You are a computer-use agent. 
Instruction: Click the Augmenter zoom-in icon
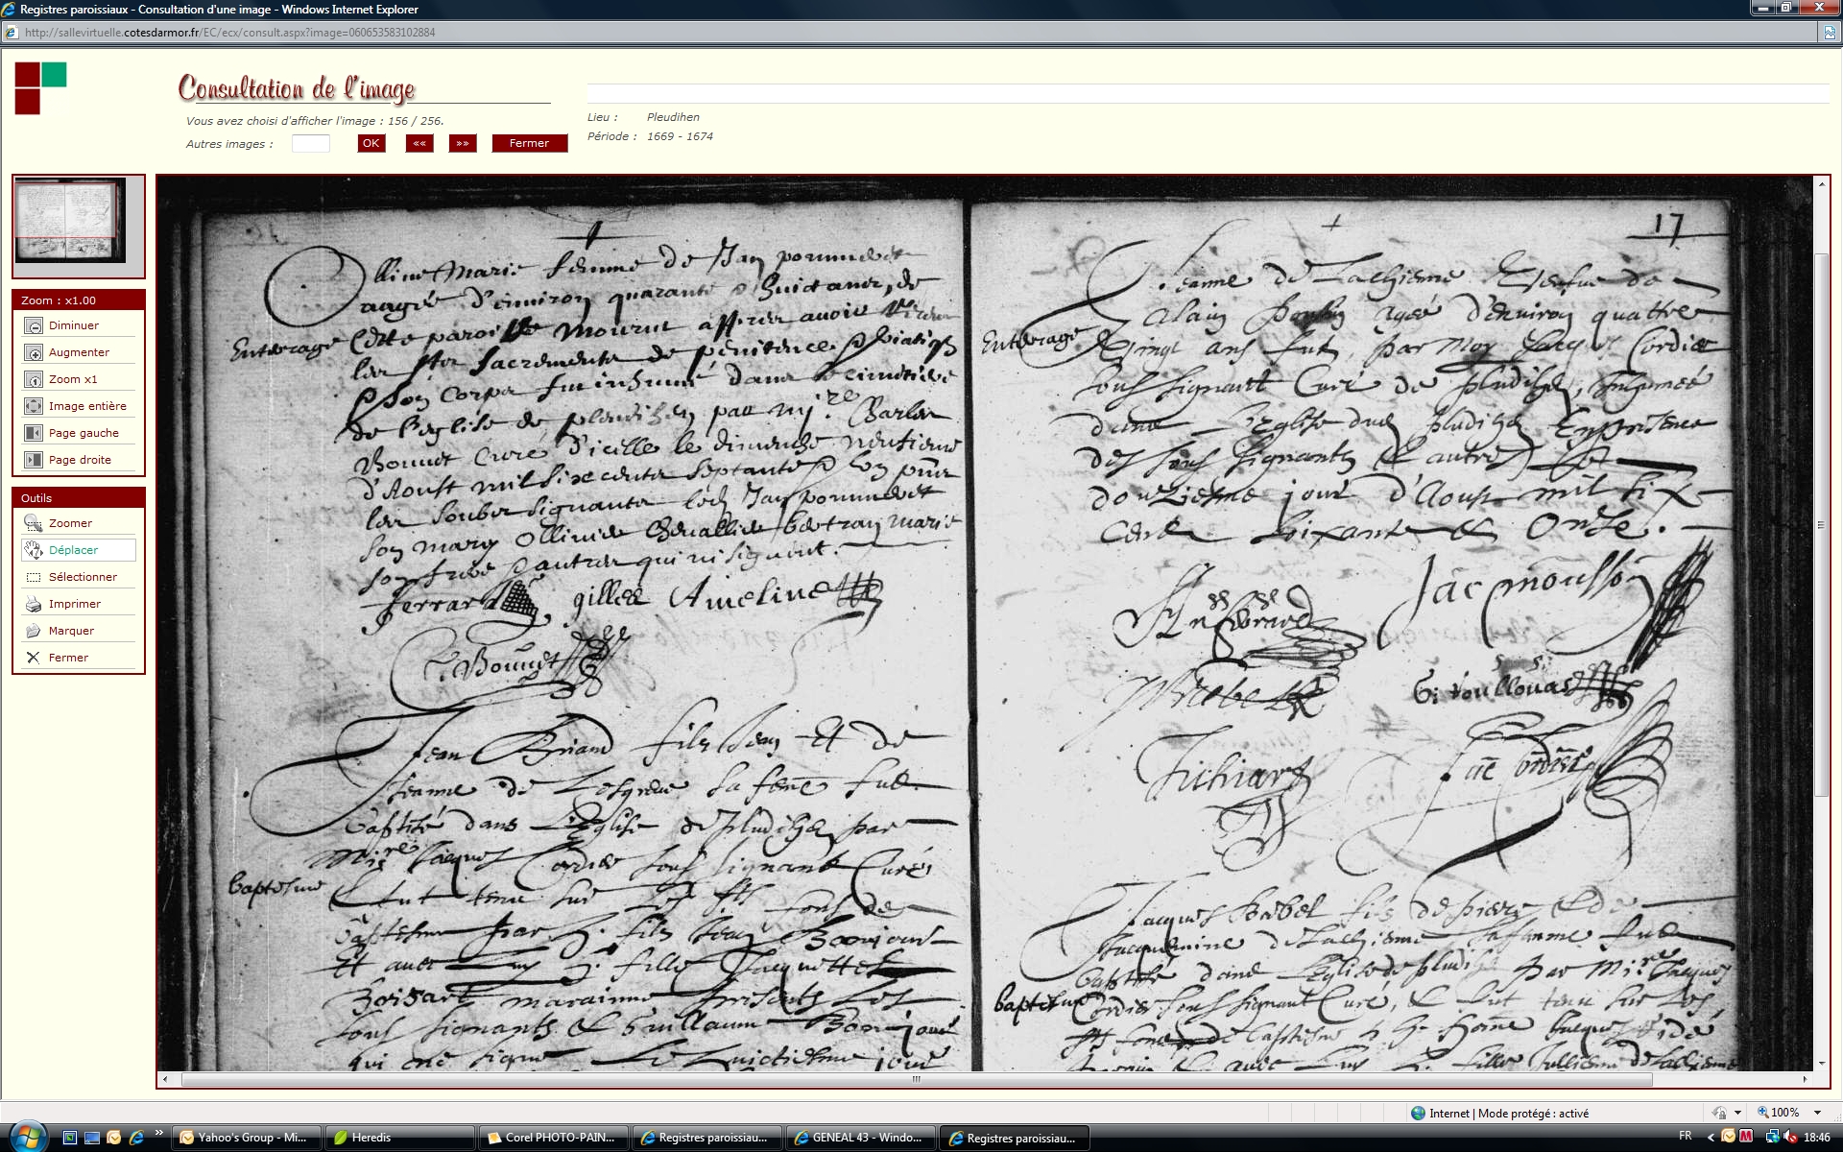pyautogui.click(x=34, y=352)
